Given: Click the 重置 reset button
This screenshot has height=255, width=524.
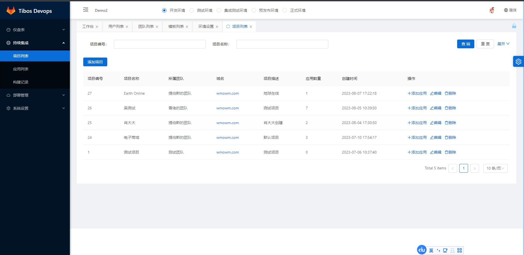Looking at the screenshot, I should (485, 44).
